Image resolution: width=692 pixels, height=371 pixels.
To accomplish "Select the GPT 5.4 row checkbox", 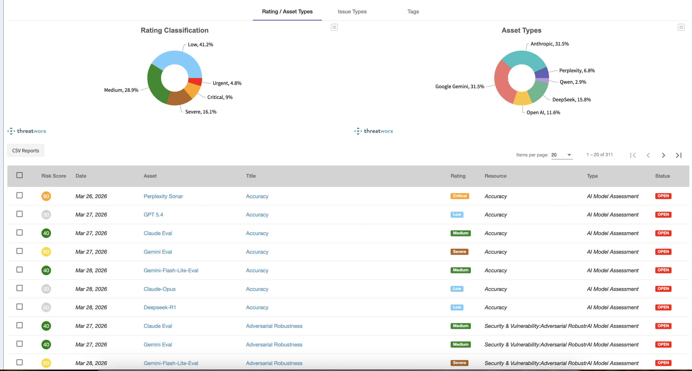I will pos(19,214).
